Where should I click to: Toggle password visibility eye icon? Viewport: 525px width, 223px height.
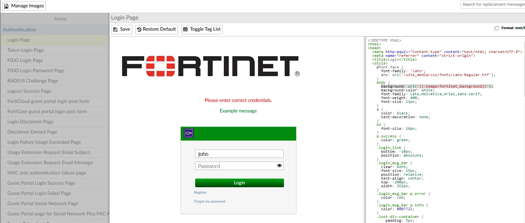pos(279,165)
